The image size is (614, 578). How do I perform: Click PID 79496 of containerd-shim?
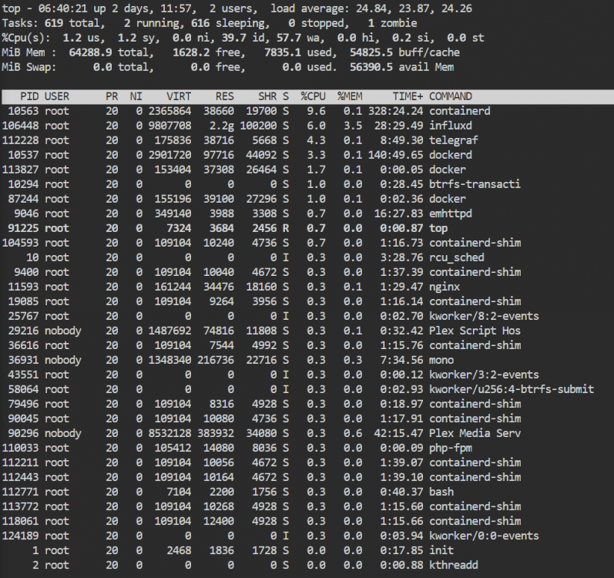[x=23, y=404]
